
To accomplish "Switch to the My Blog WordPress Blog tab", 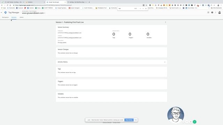I will (x=77, y=2).
